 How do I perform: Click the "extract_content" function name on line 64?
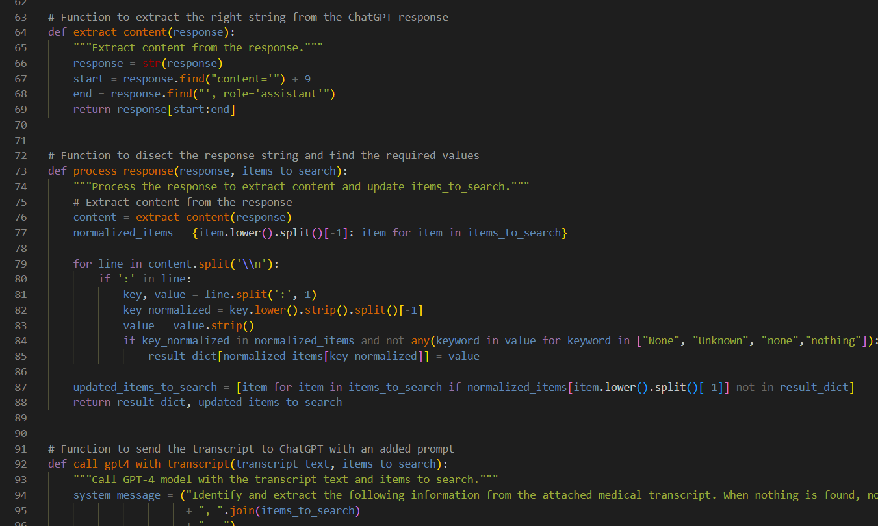point(120,32)
